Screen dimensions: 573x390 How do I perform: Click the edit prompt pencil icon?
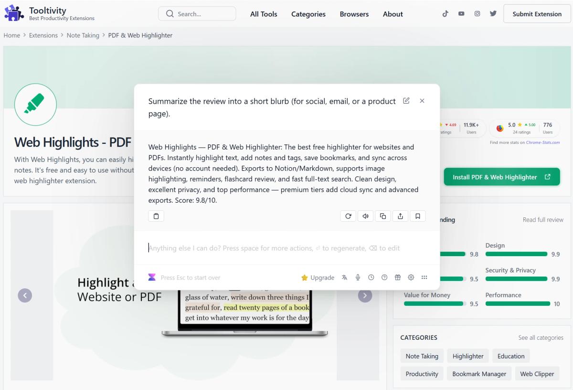406,101
